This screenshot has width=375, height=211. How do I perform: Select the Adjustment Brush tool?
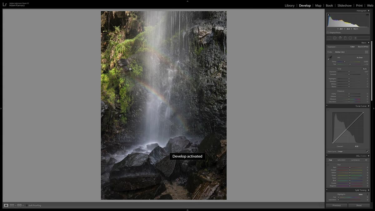(362, 38)
